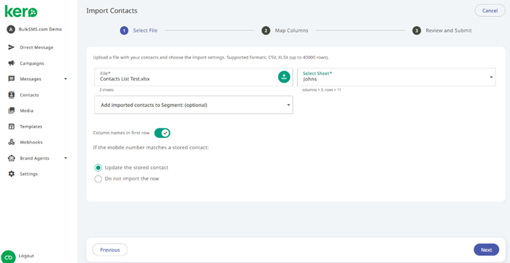Click the Contacts address book icon
The height and width of the screenshot is (263, 510).
coord(11,95)
